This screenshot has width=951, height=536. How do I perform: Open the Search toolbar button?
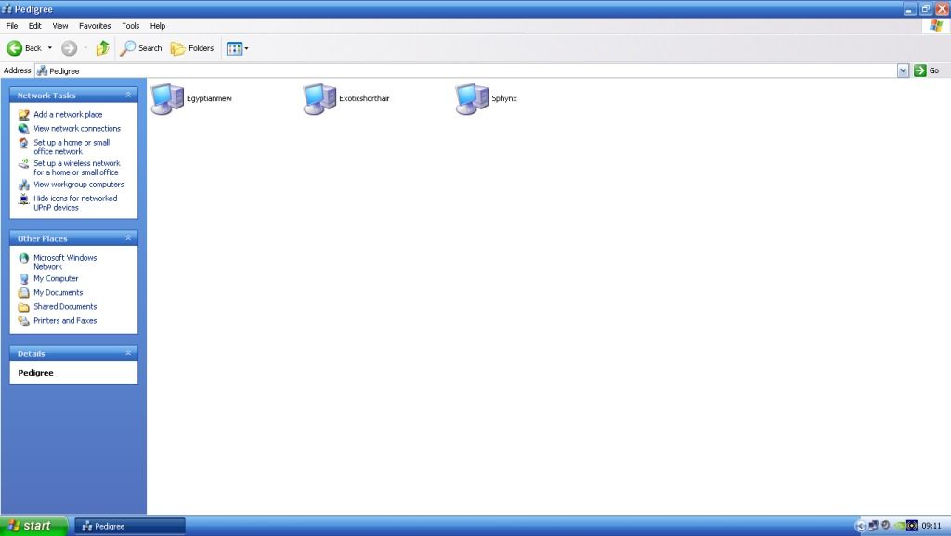(x=141, y=48)
